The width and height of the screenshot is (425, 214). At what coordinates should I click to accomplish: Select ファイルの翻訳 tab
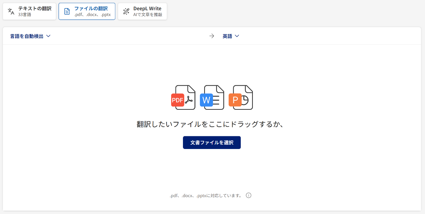87,11
